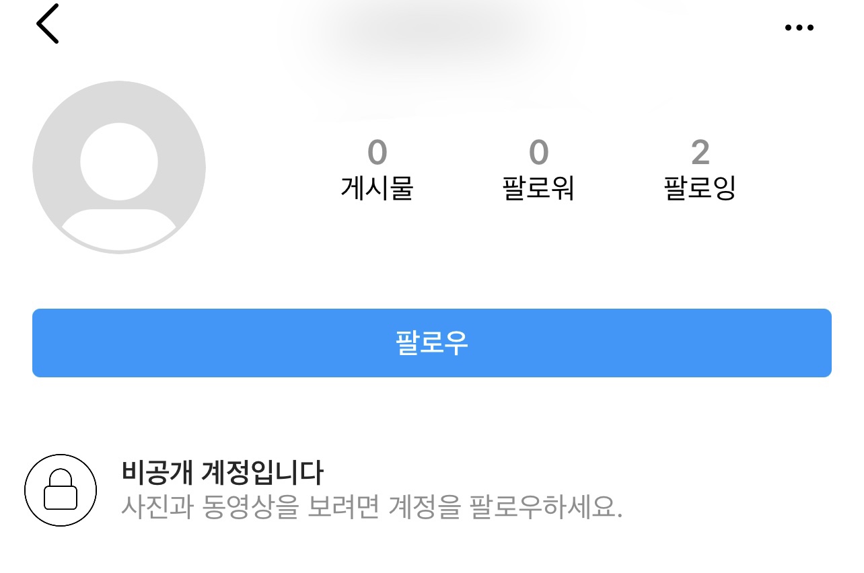Select the 게시물 posts label
This screenshot has height=573, width=864.
click(x=377, y=189)
